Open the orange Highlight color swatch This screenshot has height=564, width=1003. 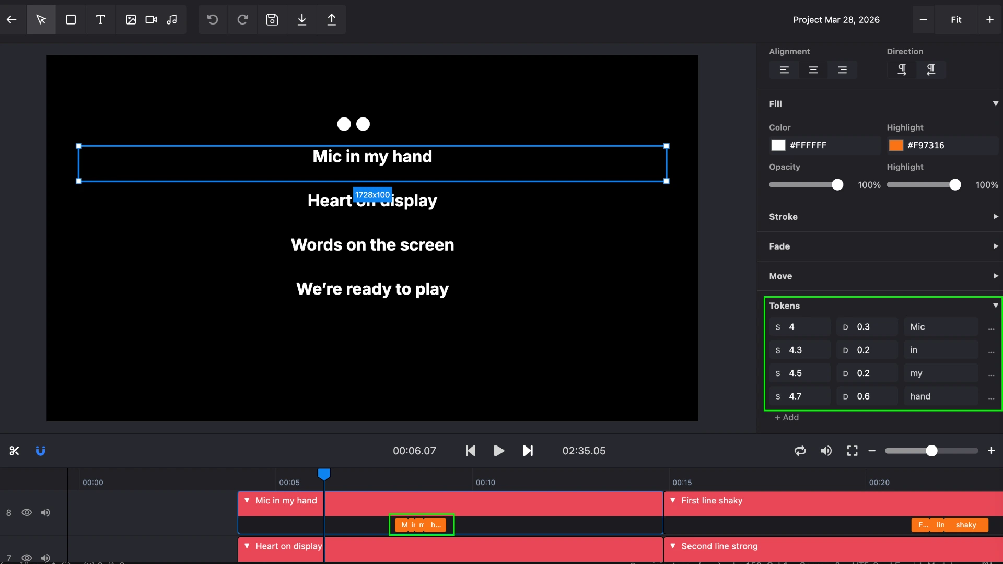pos(895,145)
